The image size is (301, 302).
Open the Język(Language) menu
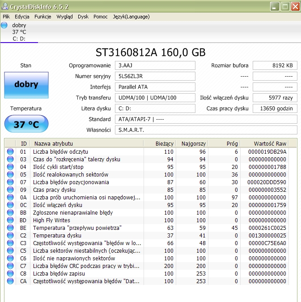tap(131, 17)
